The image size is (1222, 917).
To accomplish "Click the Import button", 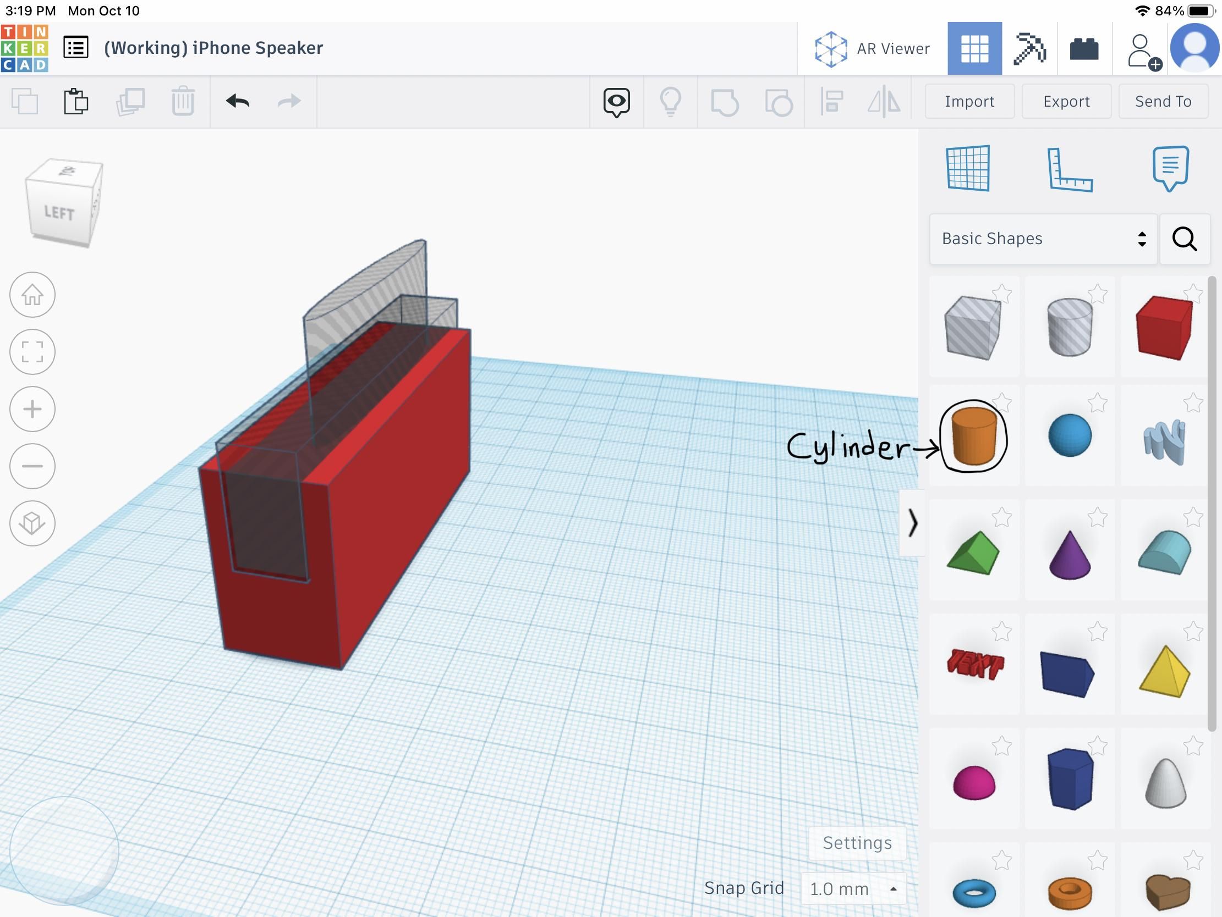I will coord(969,101).
